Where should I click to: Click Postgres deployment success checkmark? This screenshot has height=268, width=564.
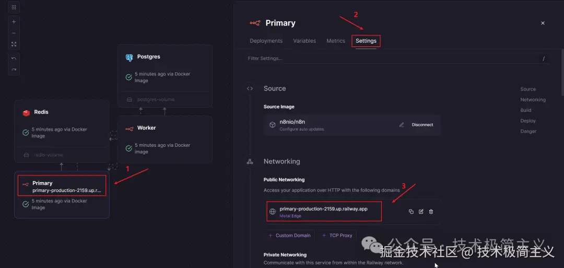click(129, 78)
